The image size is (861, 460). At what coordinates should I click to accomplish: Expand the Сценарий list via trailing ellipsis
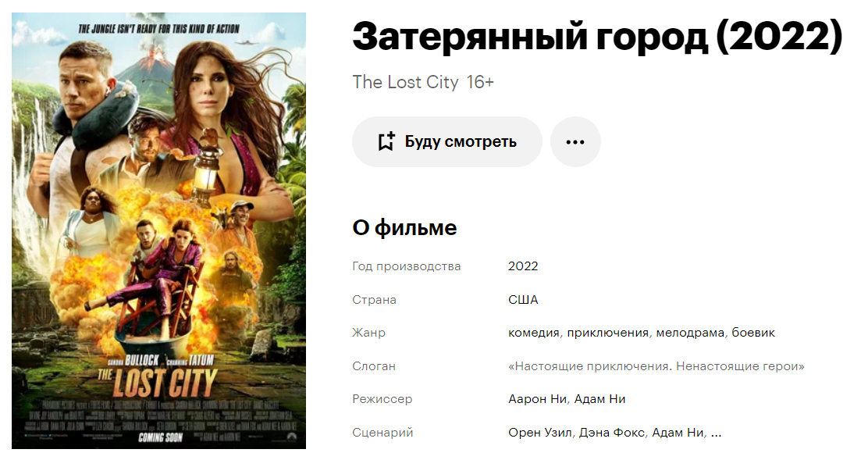(x=716, y=434)
